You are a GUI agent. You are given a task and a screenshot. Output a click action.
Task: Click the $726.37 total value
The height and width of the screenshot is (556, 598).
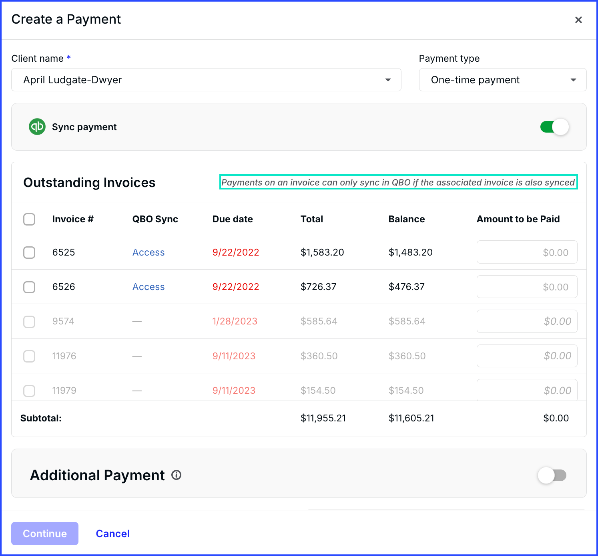(x=319, y=287)
